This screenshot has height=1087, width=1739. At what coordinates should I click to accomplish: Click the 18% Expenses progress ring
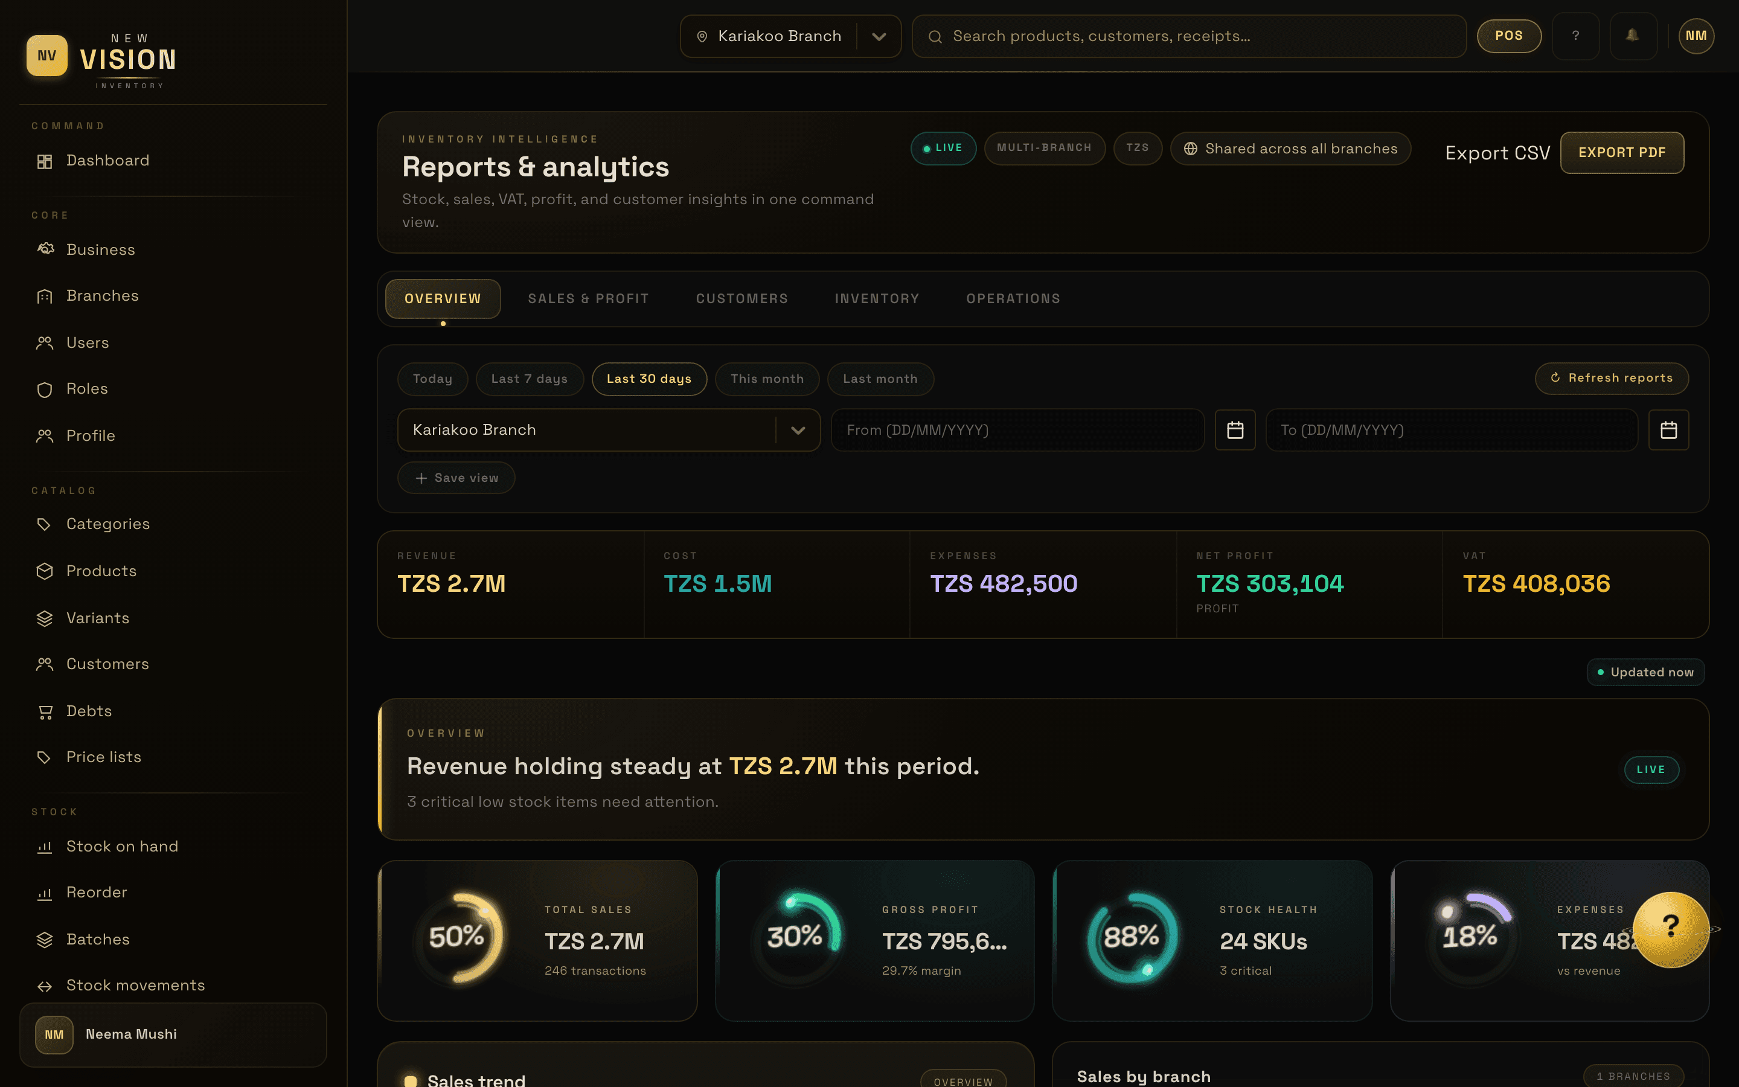point(1470,937)
